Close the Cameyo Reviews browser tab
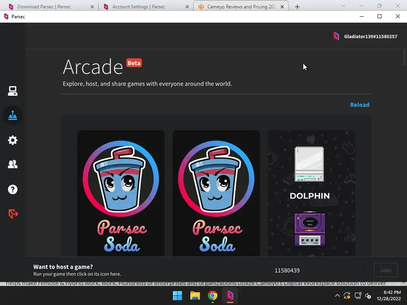This screenshot has height=305, width=407. (x=282, y=7)
